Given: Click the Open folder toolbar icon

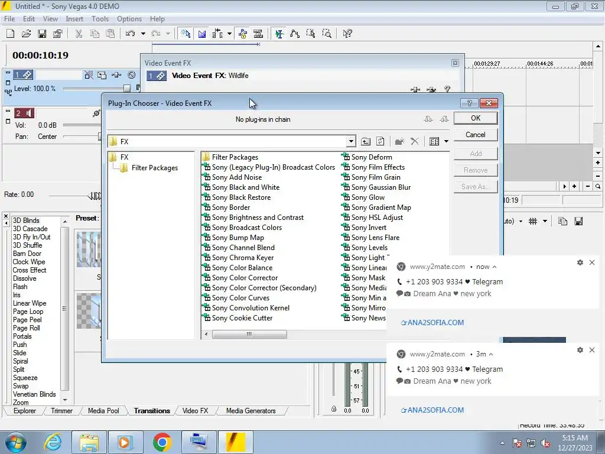Looking at the screenshot, I should tap(26, 34).
